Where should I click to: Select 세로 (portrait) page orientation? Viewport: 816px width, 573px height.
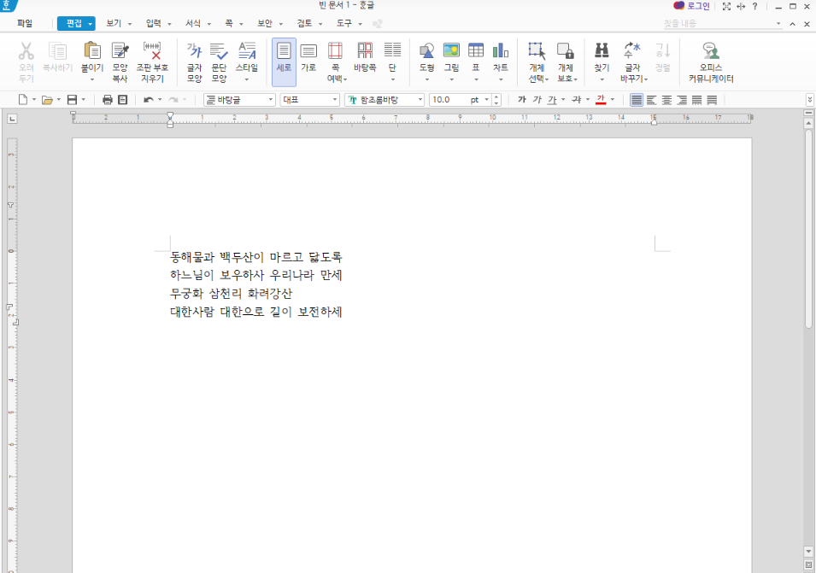284,61
